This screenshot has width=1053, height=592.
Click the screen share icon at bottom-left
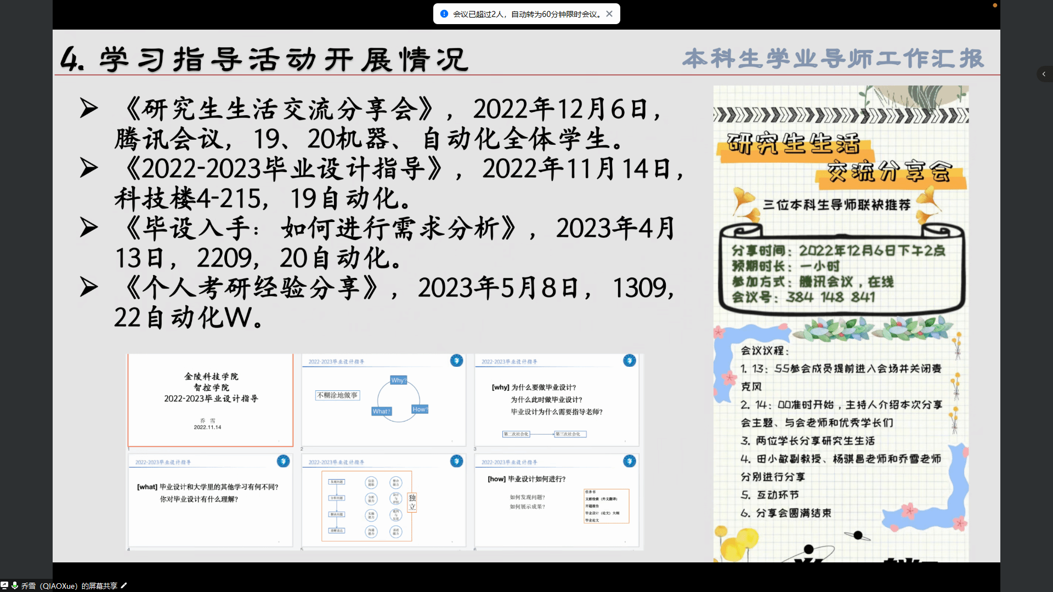click(x=4, y=585)
